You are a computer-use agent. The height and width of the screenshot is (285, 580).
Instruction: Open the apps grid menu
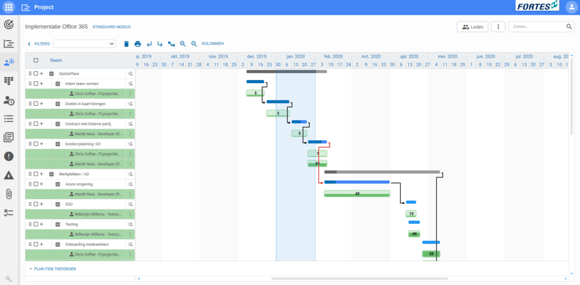[9, 7]
